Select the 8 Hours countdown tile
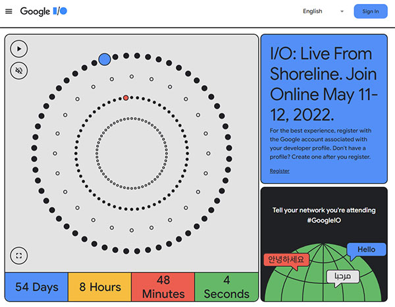 (x=100, y=287)
